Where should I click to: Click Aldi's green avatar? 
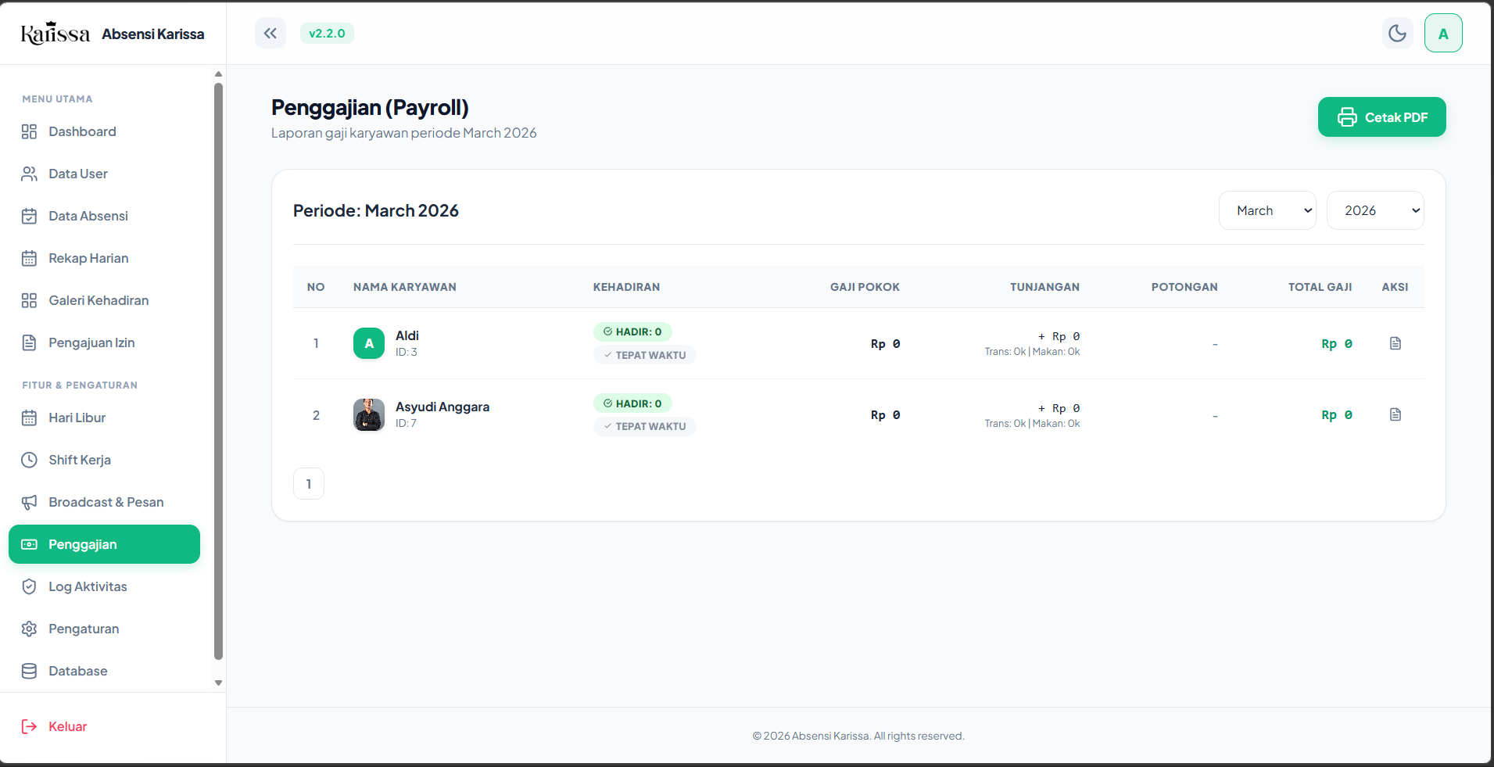coord(369,343)
